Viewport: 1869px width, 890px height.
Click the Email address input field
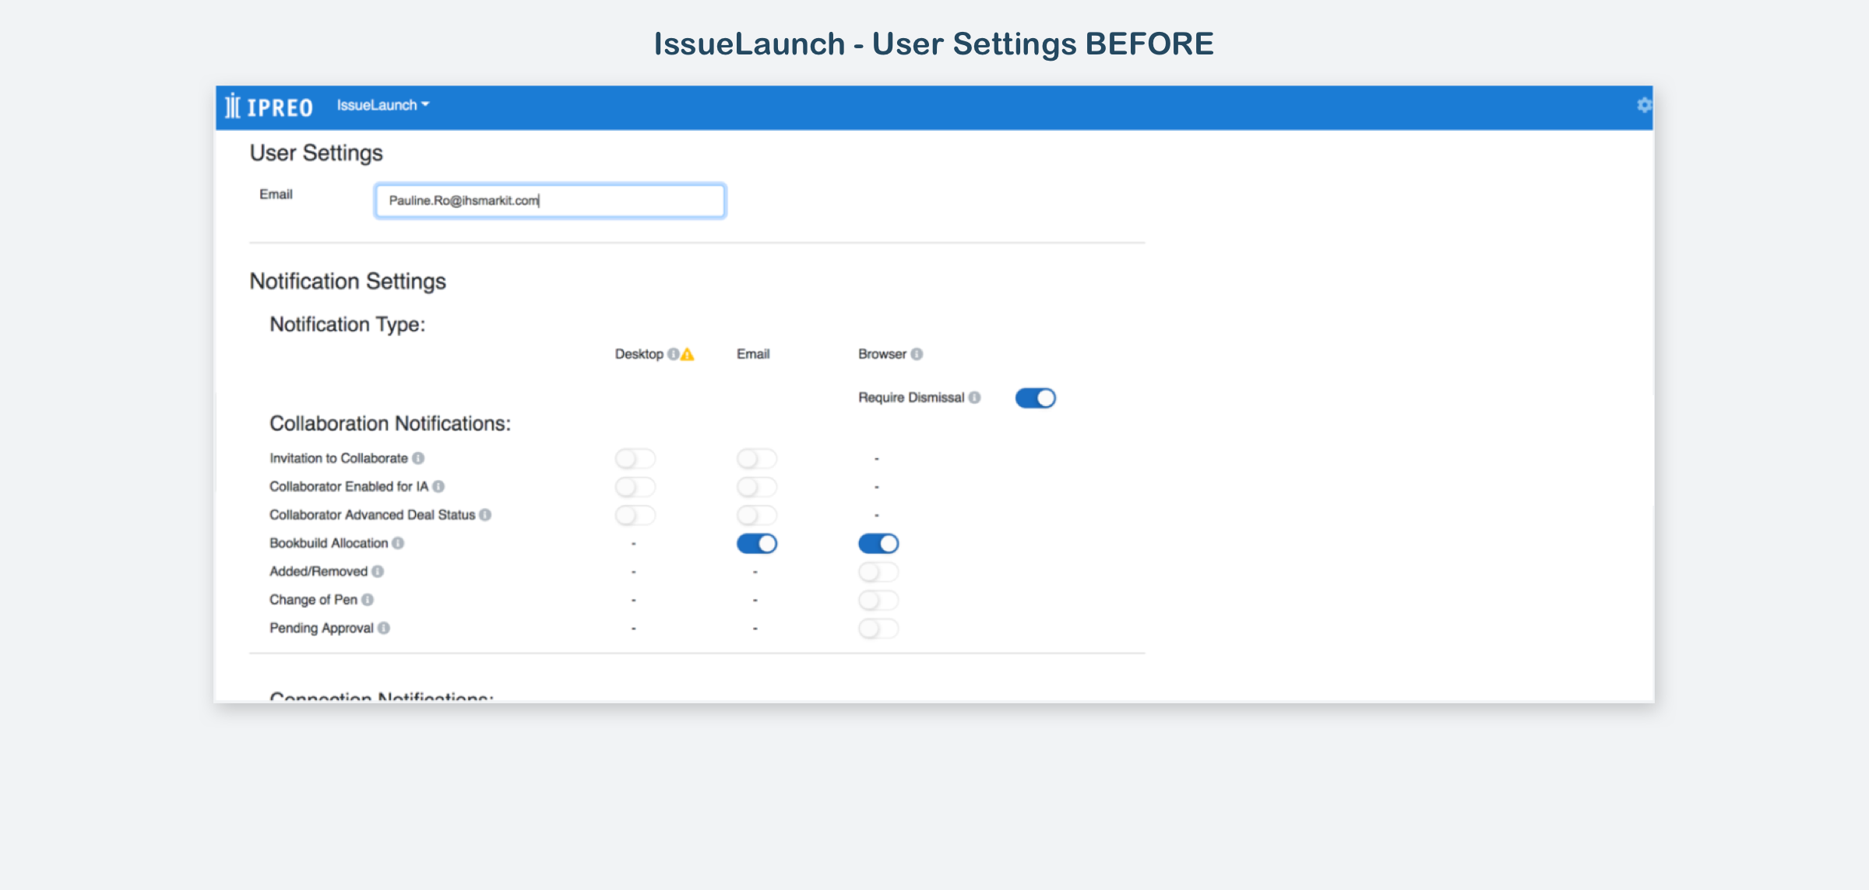click(550, 201)
